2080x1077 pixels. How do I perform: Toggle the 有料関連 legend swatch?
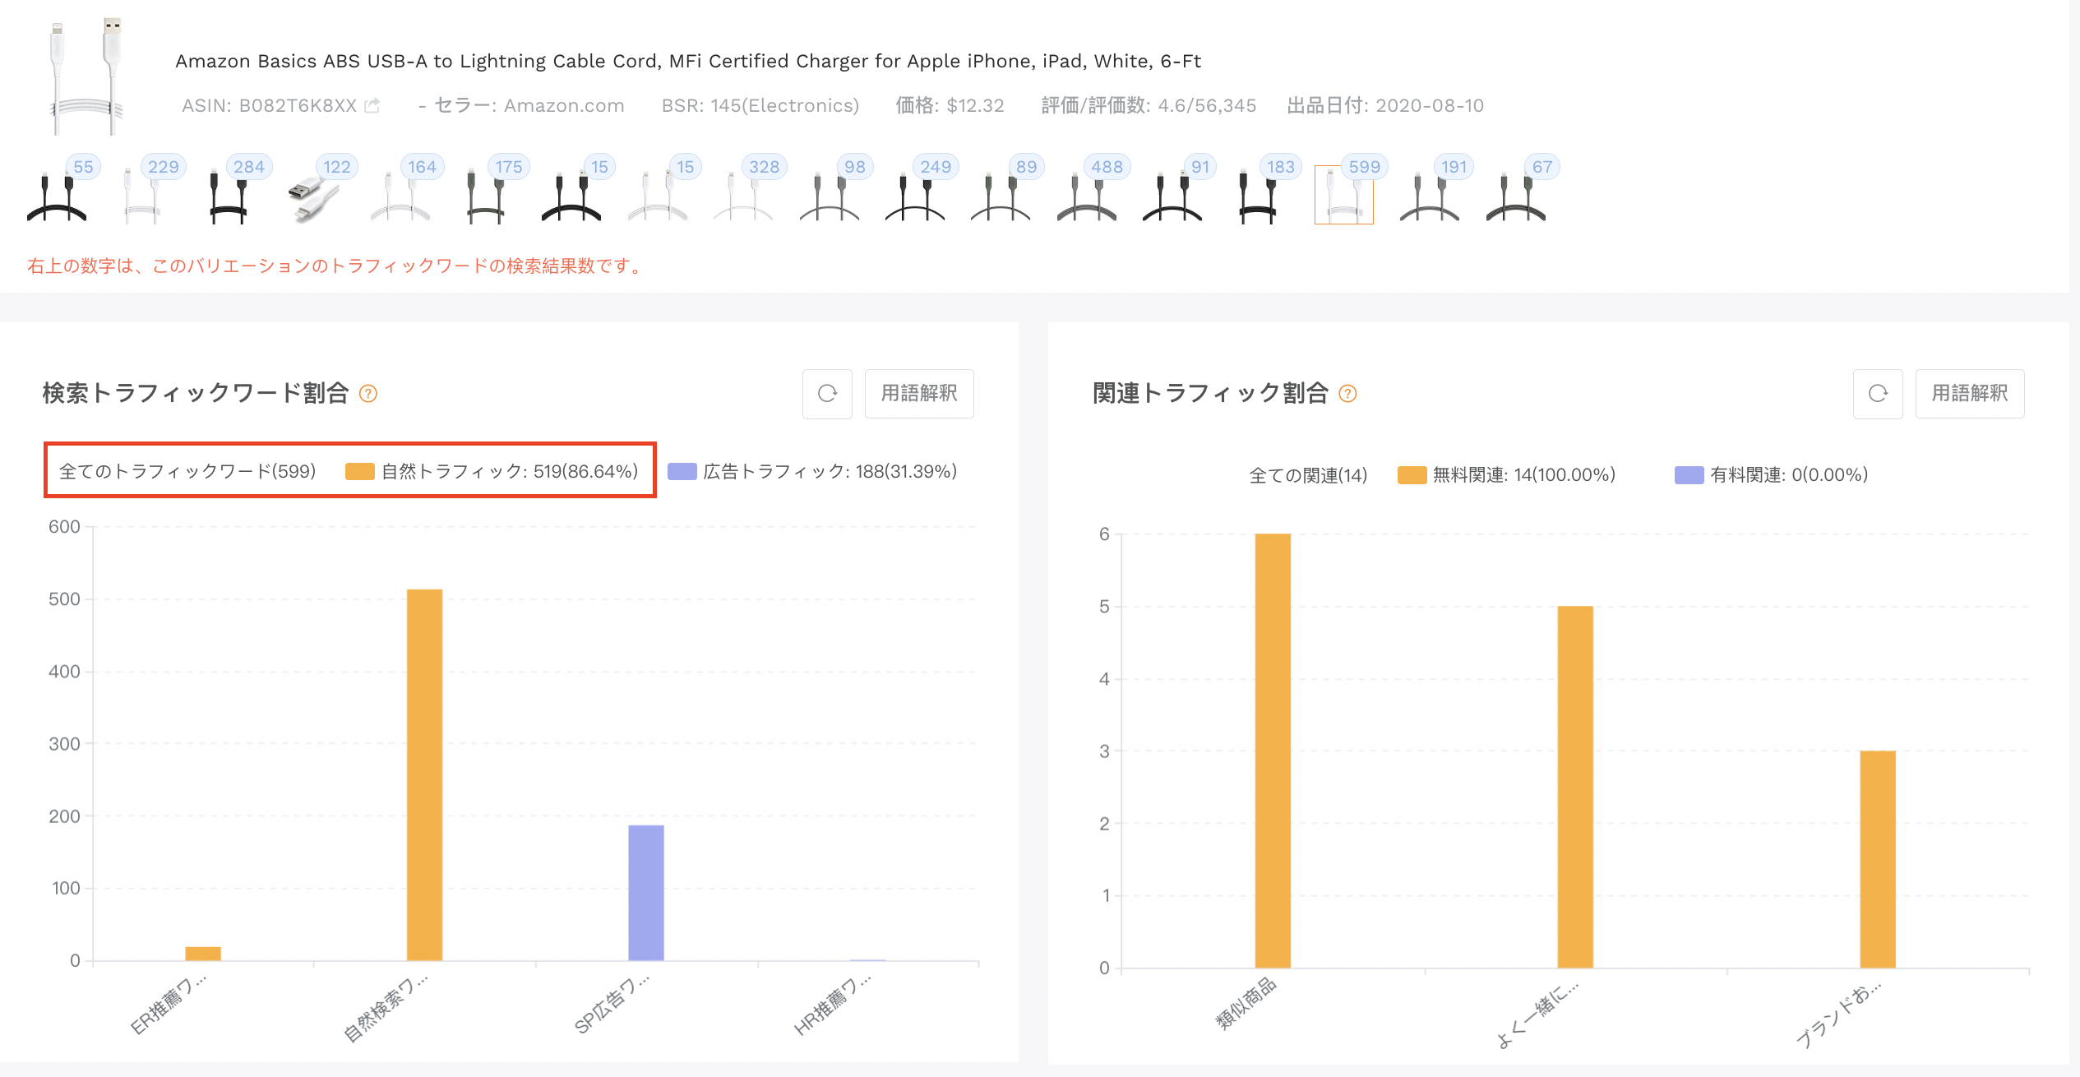[x=1689, y=475]
